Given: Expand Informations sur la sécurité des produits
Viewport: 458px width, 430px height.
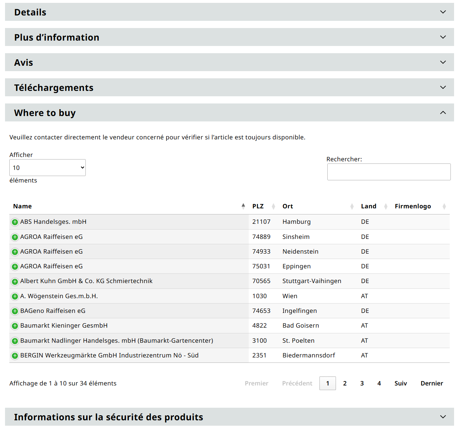Looking at the screenshot, I should [229, 417].
